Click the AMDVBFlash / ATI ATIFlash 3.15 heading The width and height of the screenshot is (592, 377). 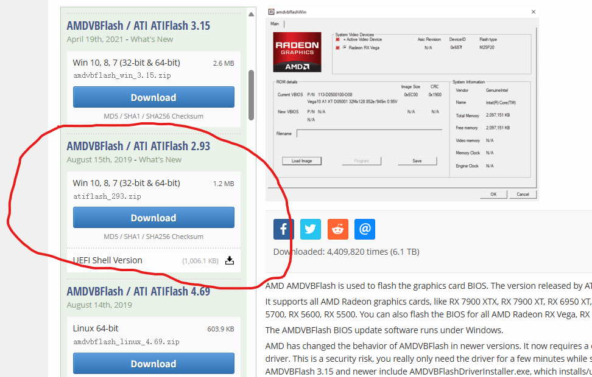[138, 26]
